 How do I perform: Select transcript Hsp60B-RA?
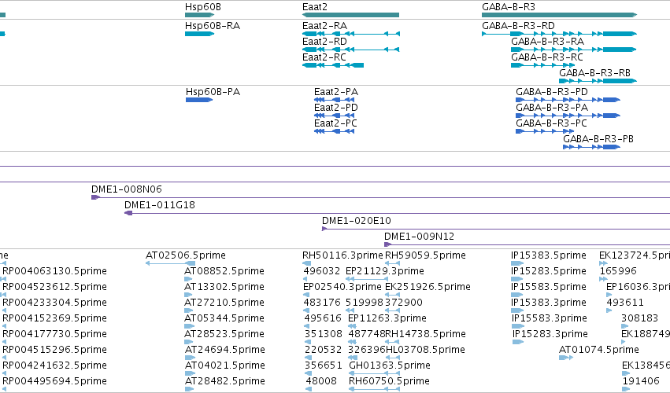click(x=213, y=26)
